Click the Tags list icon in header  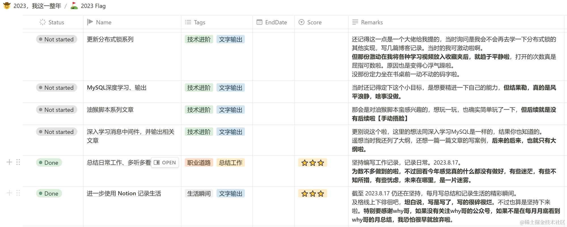tap(188, 22)
